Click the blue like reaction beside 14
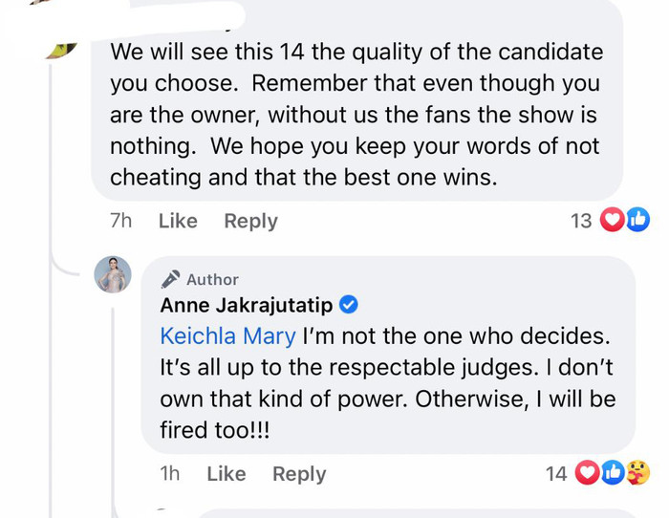This screenshot has width=669, height=518. (613, 472)
